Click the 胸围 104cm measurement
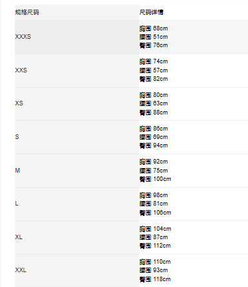Image resolution: width=248 pixels, height=287 pixels. (155, 229)
